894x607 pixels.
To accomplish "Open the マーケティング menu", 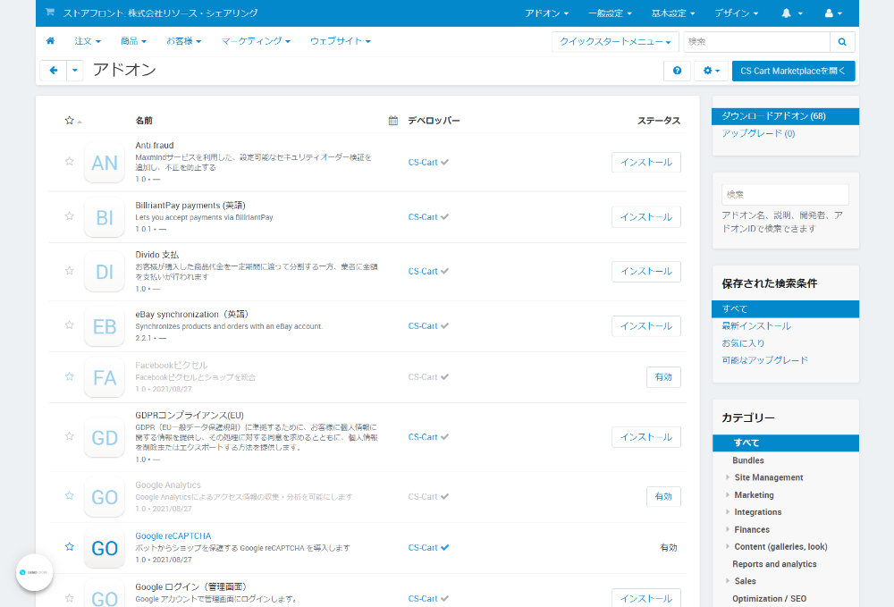I will click(x=256, y=41).
